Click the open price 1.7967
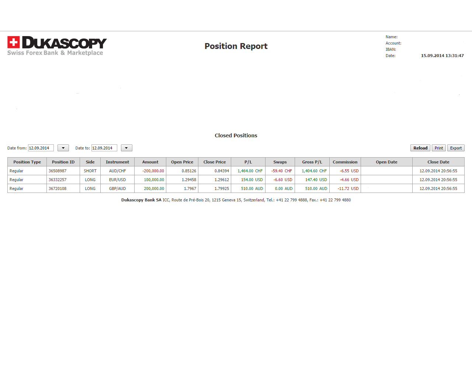Image resolution: width=472 pixels, height=377 pixels. (190, 188)
